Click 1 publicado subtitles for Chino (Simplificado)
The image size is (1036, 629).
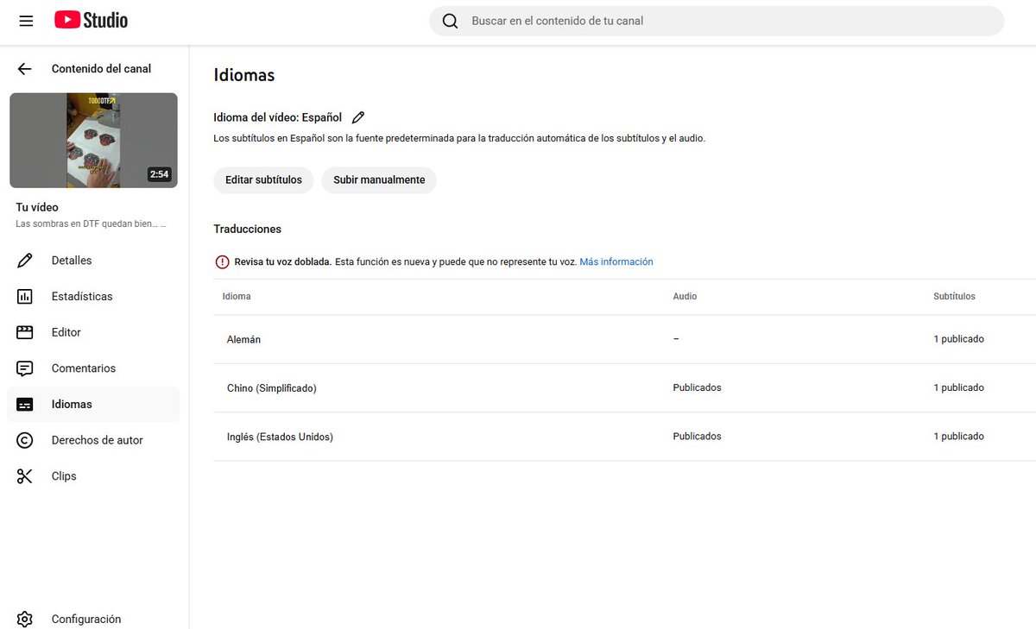coord(958,388)
